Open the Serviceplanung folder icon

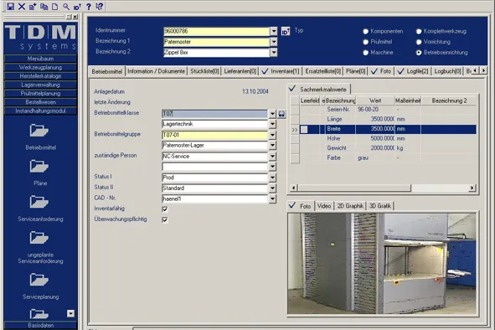39,280
